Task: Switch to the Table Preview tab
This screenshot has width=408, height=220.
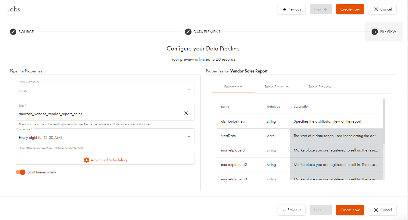Action: pos(320,87)
